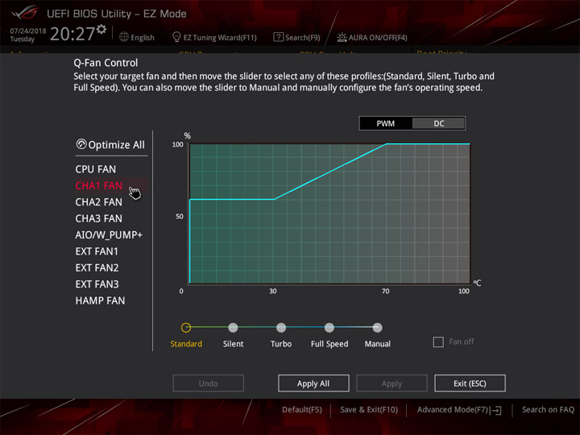
Task: Click the Search question mark icon
Action: click(x=278, y=37)
